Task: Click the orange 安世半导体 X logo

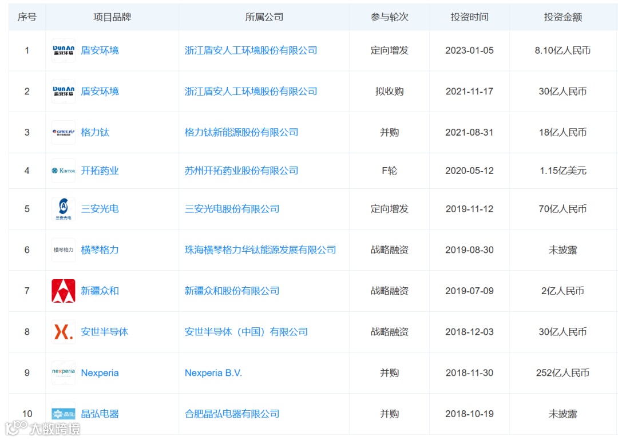Action: tap(63, 332)
